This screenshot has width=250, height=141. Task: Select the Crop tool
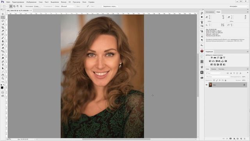(3, 27)
